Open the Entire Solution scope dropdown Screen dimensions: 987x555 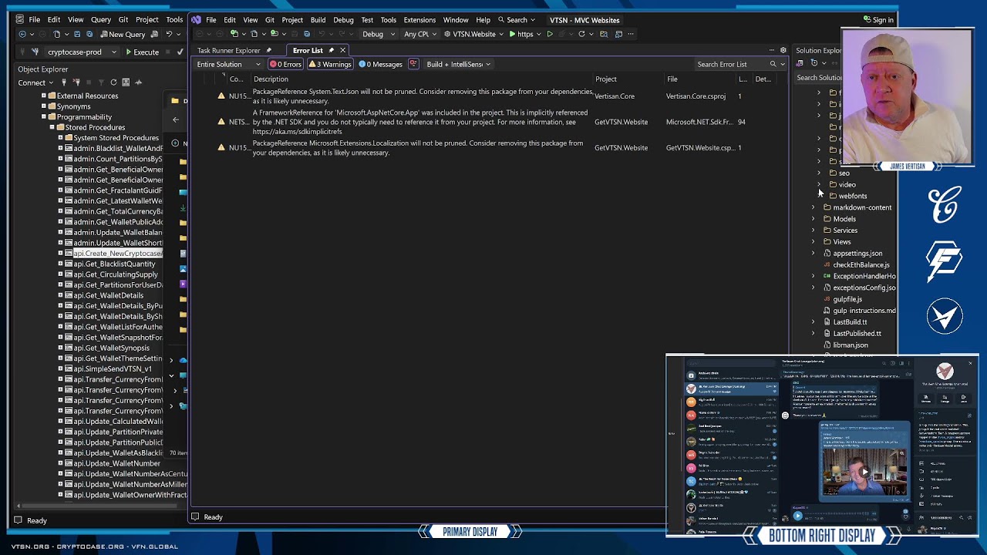pyautogui.click(x=228, y=64)
